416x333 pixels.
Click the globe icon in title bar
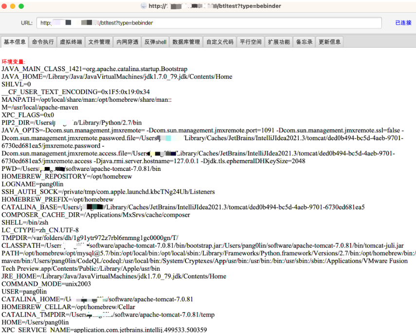[x=144, y=6]
